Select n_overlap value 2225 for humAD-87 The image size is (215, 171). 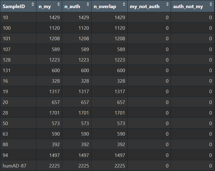coord(119,166)
